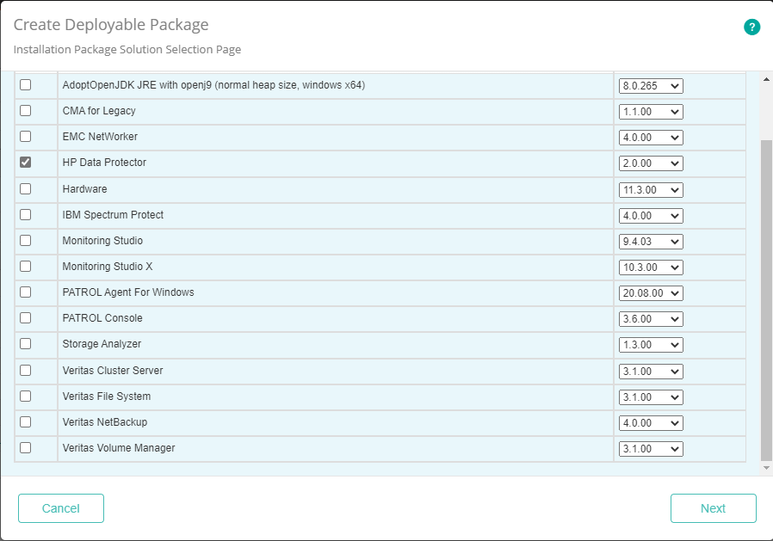Toggle the Storage Analyzer checkbox

tap(26, 344)
